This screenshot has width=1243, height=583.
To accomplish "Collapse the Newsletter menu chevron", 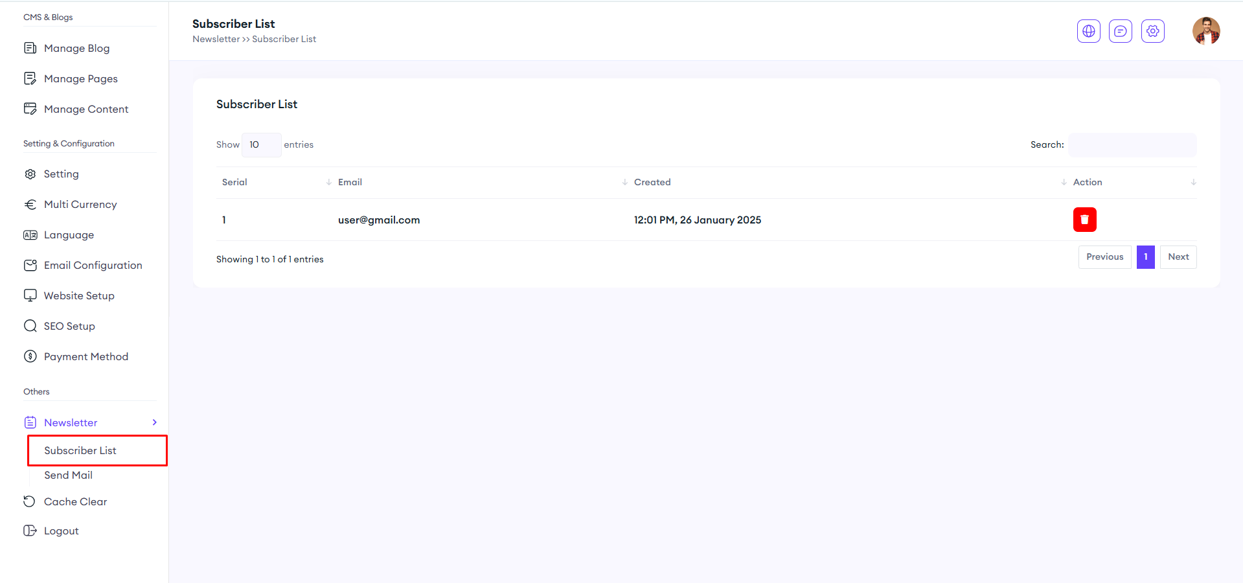I will [x=154, y=422].
